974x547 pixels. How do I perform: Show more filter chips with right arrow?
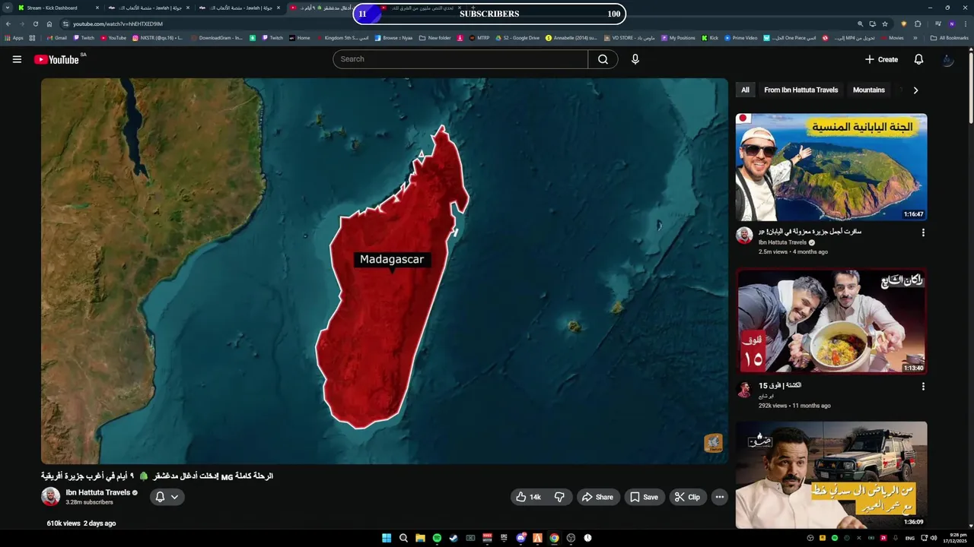[915, 90]
